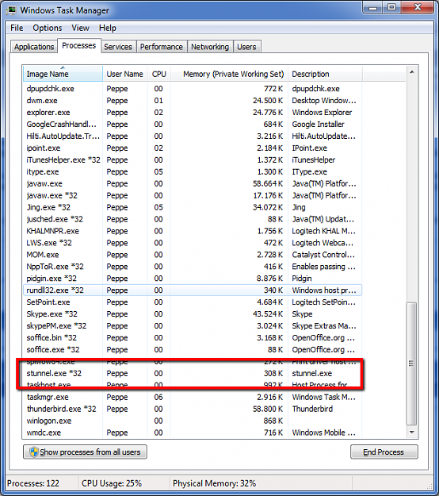Screen dimensions: 439x496
Task: Click Show processes from all users
Action: coord(85,452)
